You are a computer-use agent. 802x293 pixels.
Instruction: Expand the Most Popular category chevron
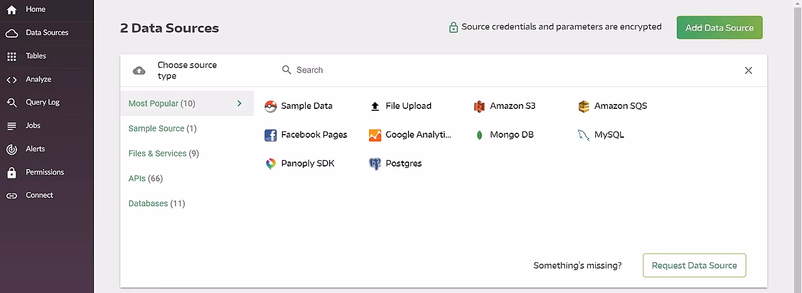click(x=239, y=103)
